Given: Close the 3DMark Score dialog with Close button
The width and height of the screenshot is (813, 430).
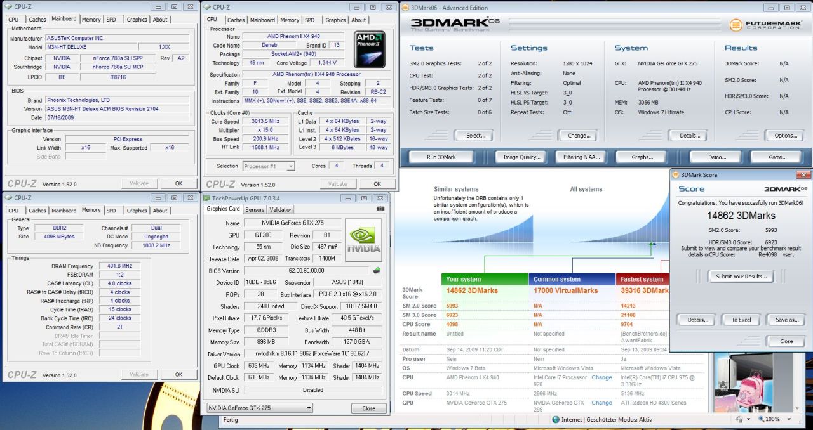Looking at the screenshot, I should [786, 341].
